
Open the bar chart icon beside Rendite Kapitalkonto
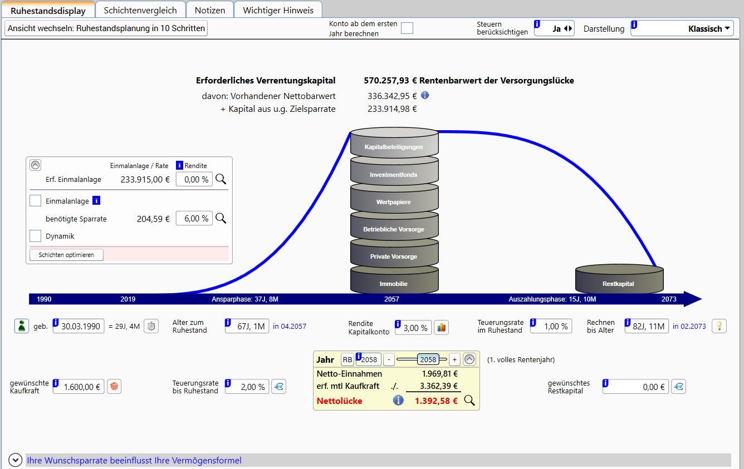click(x=441, y=328)
